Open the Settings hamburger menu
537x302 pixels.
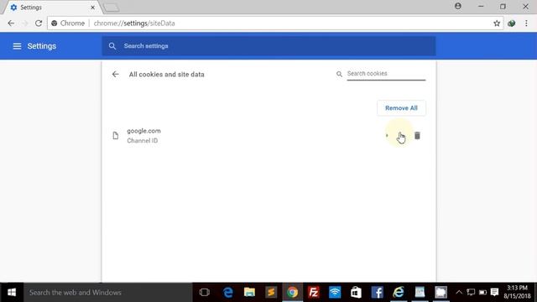pos(17,46)
